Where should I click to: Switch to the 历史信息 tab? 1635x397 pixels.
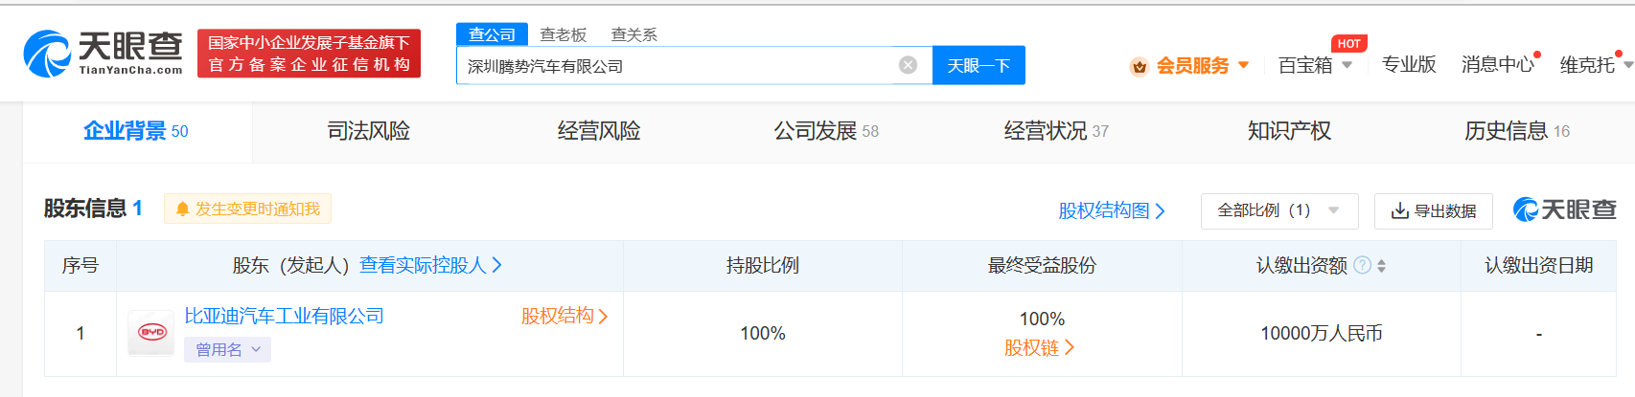coord(1517,131)
